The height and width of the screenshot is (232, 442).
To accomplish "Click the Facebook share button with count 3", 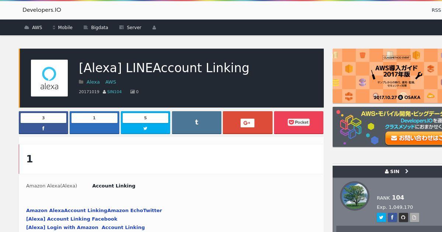I will click(43, 123).
